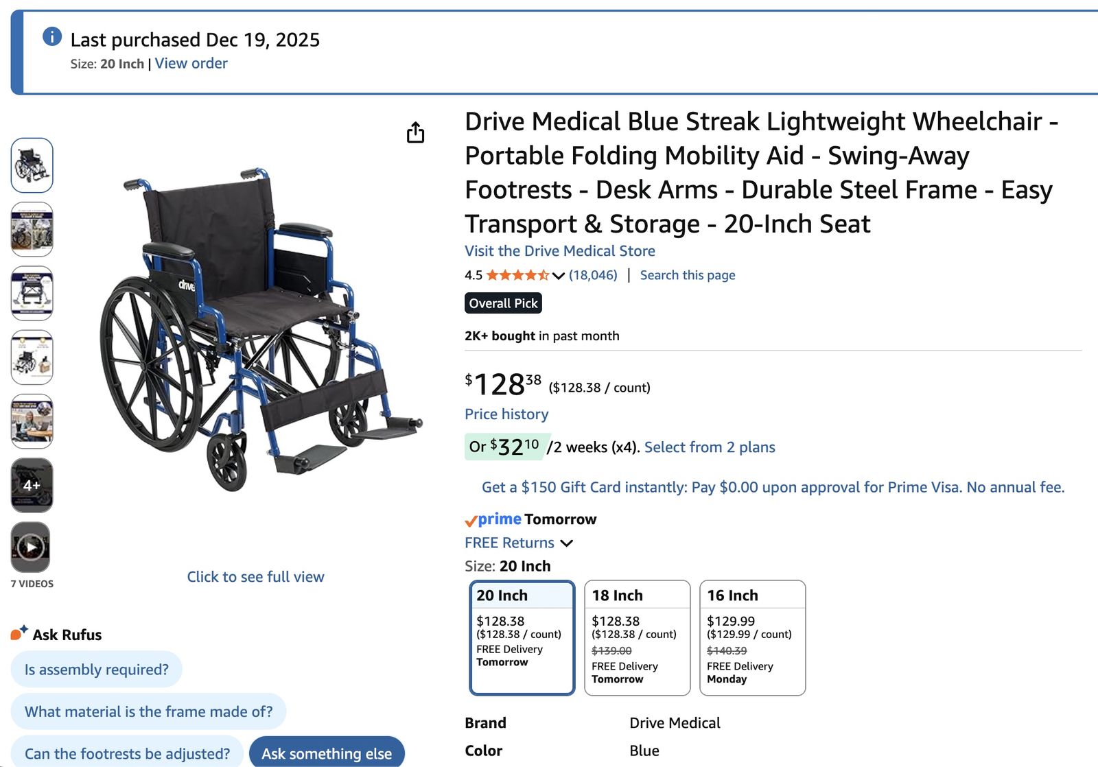The height and width of the screenshot is (767, 1098).
Task: Select the 20 Inch size option
Action: point(522,637)
